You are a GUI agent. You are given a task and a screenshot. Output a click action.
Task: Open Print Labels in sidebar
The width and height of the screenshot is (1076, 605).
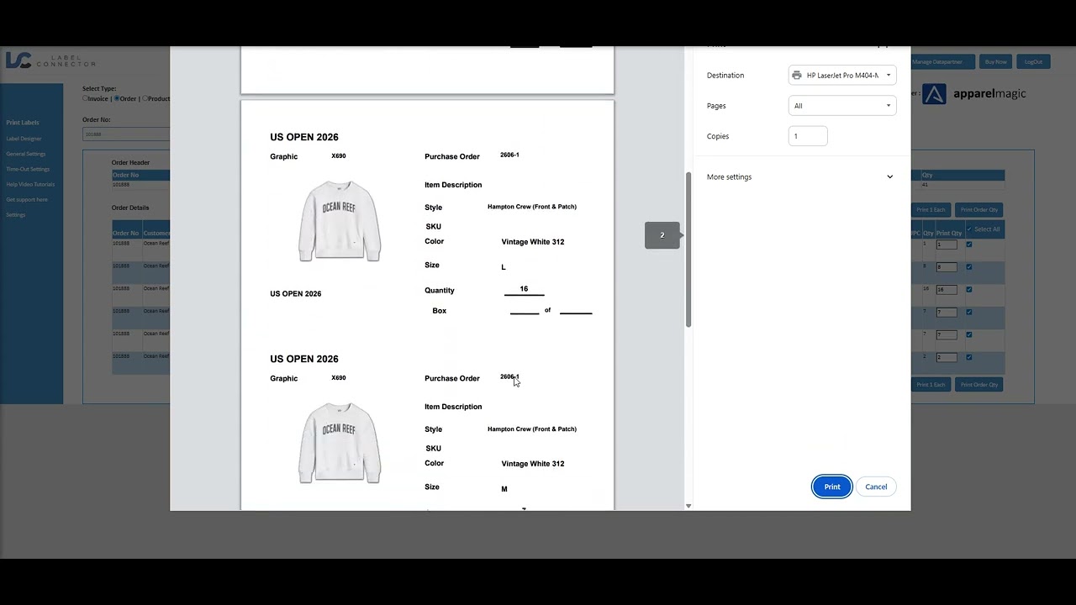click(x=23, y=123)
